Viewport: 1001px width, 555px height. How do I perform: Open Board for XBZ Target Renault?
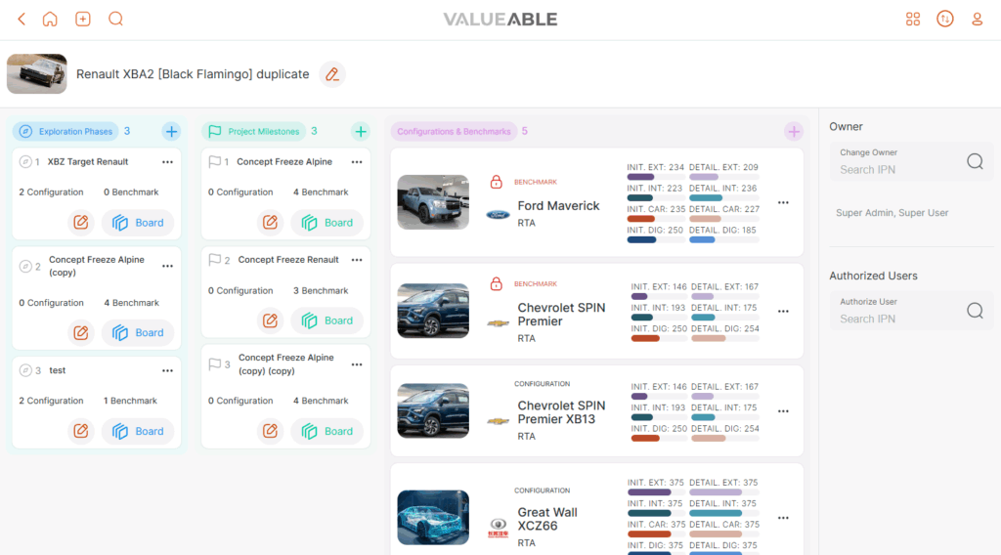138,223
